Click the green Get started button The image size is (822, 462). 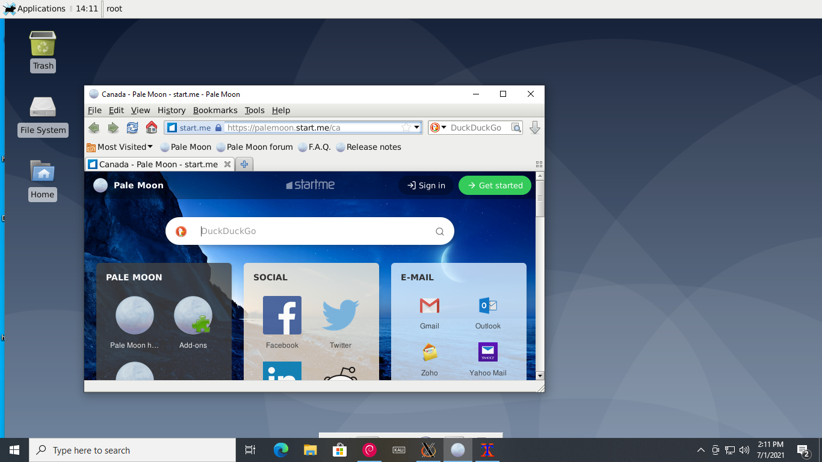pyautogui.click(x=495, y=185)
